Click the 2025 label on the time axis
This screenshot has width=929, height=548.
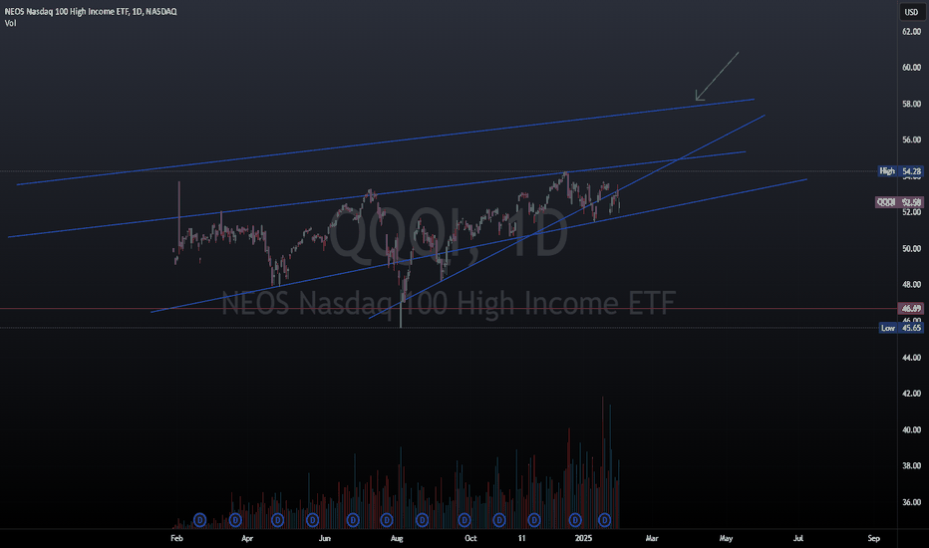[583, 538]
